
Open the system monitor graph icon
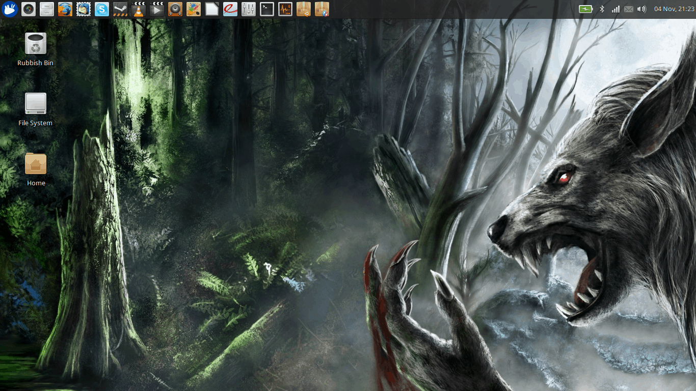pos(285,9)
